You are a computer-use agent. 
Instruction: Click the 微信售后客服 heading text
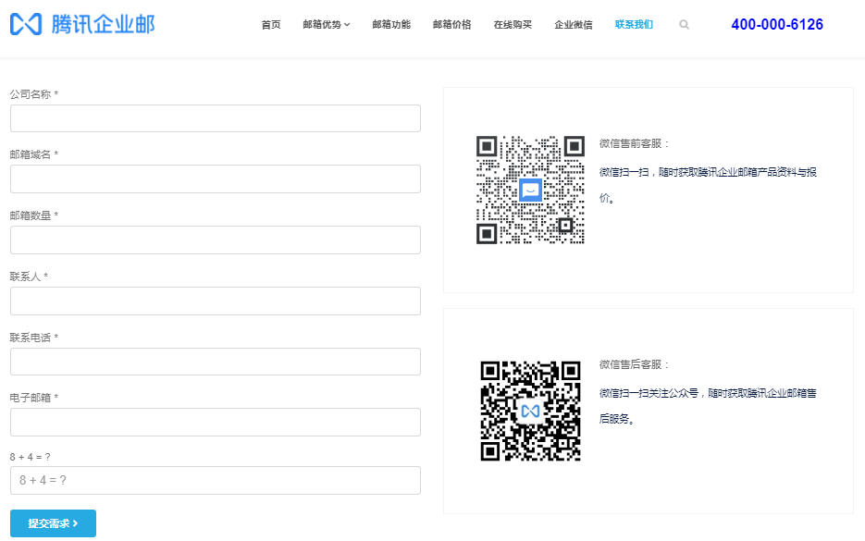[634, 364]
